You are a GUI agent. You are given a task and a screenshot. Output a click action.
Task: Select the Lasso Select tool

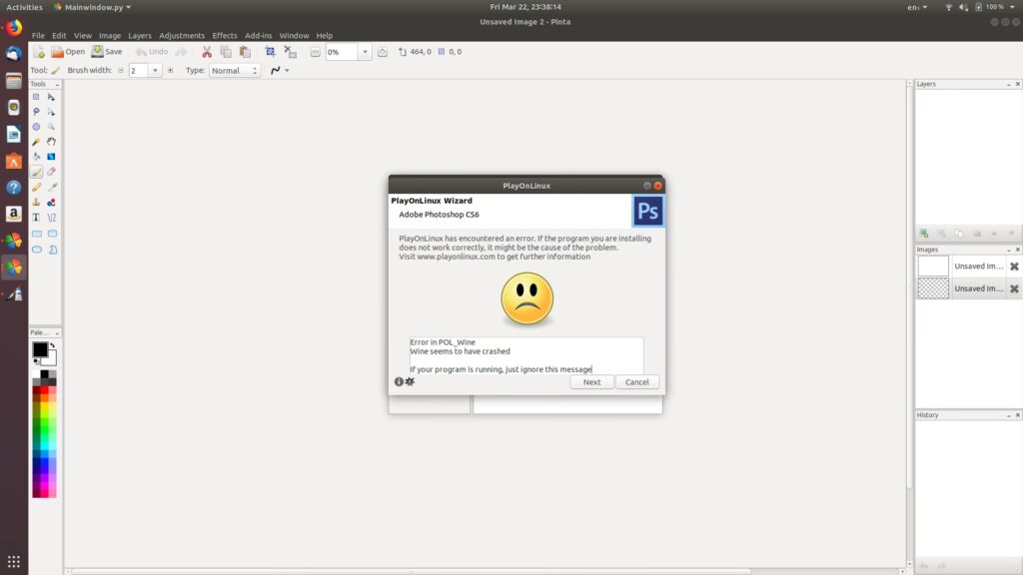[36, 112]
